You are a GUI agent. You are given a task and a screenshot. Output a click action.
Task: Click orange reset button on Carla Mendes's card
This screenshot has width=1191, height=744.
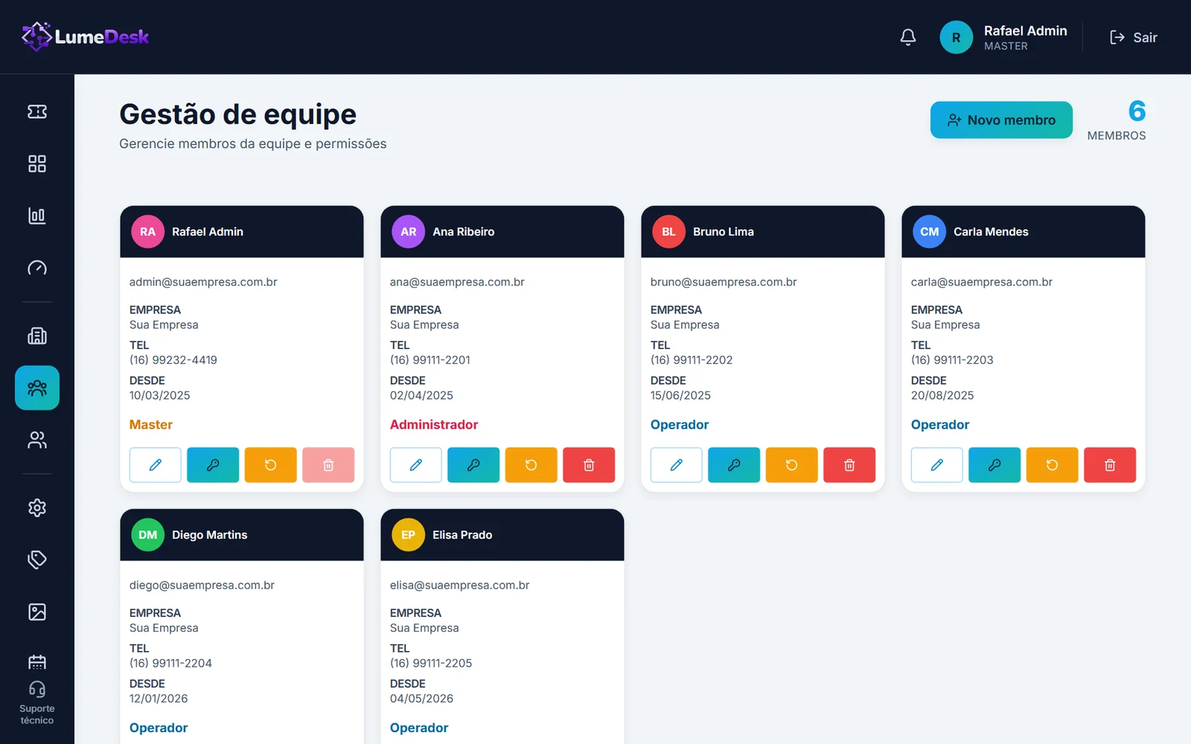click(1053, 465)
